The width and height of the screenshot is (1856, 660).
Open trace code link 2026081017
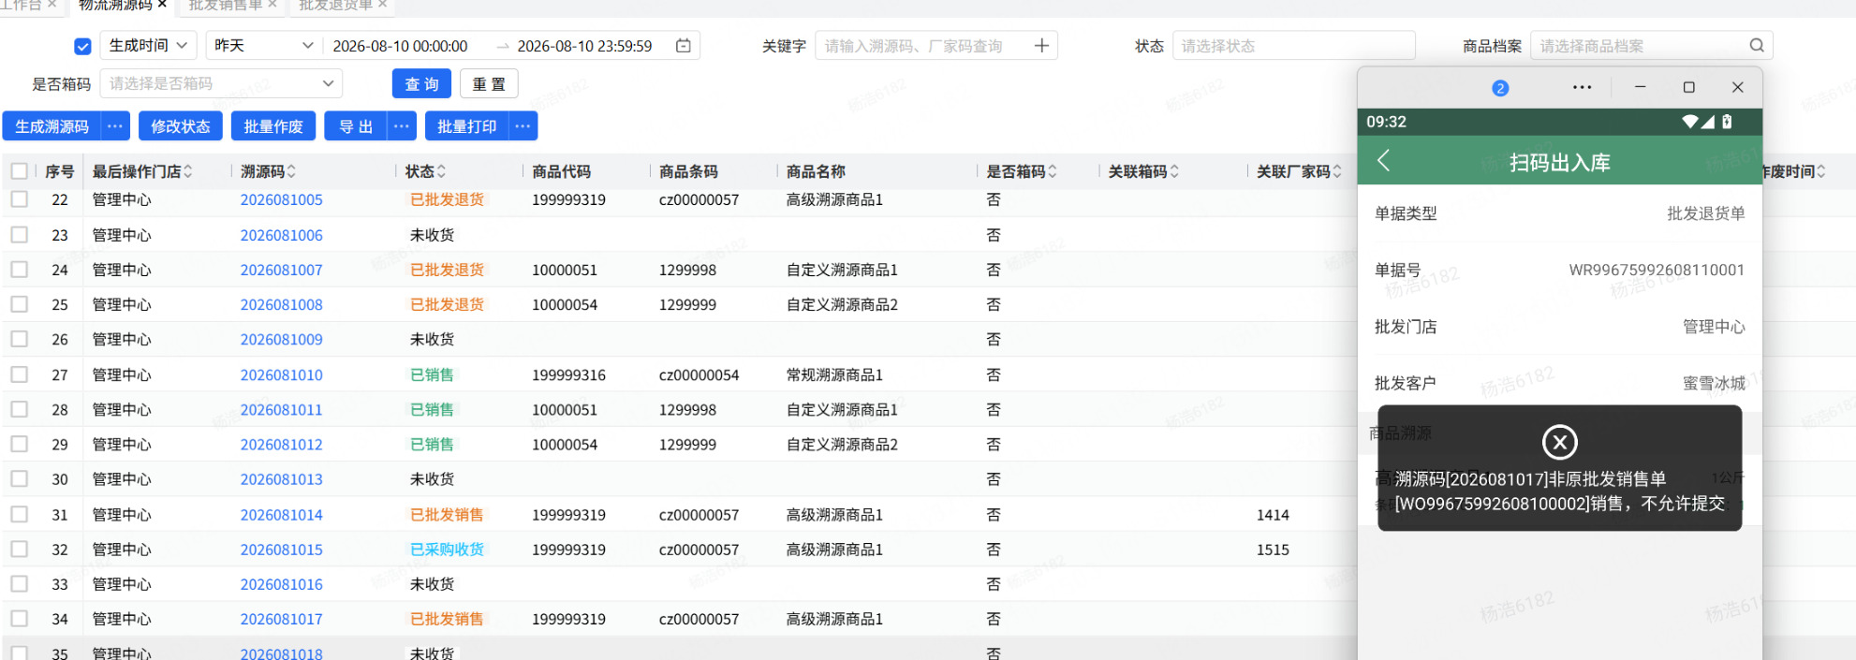coord(282,619)
